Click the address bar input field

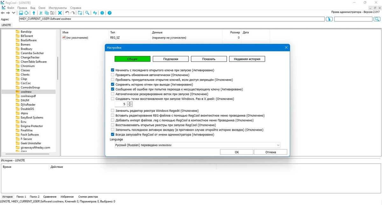point(172,19)
